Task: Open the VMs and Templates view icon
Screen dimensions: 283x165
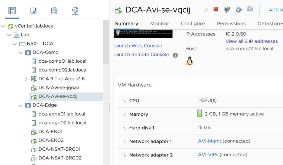Action: (33, 11)
